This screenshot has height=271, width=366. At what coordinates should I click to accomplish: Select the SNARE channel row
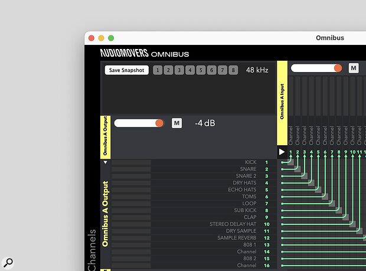point(194,169)
